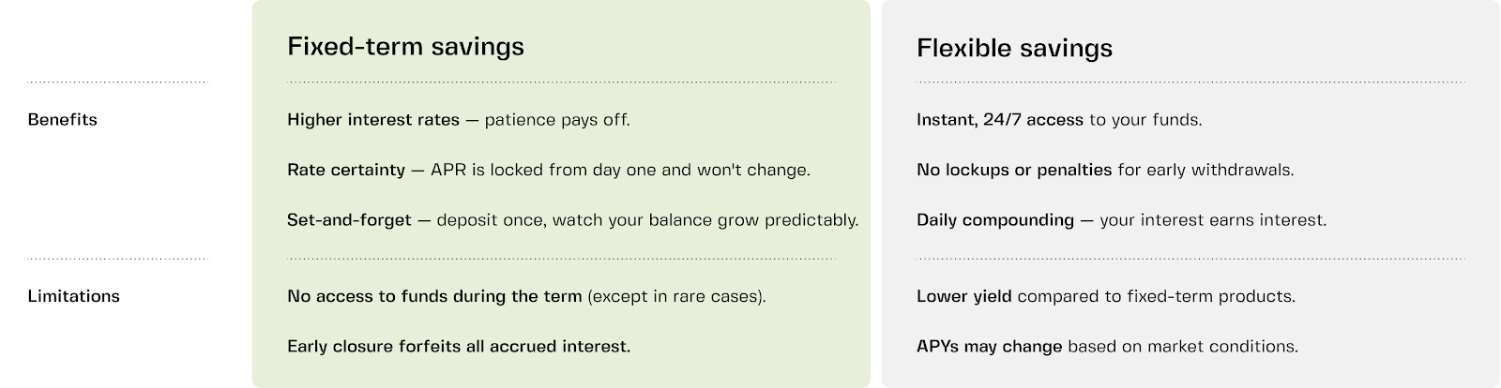1501x388 pixels.
Task: Click "Early closure forfeits all accrued interest."
Action: (459, 347)
